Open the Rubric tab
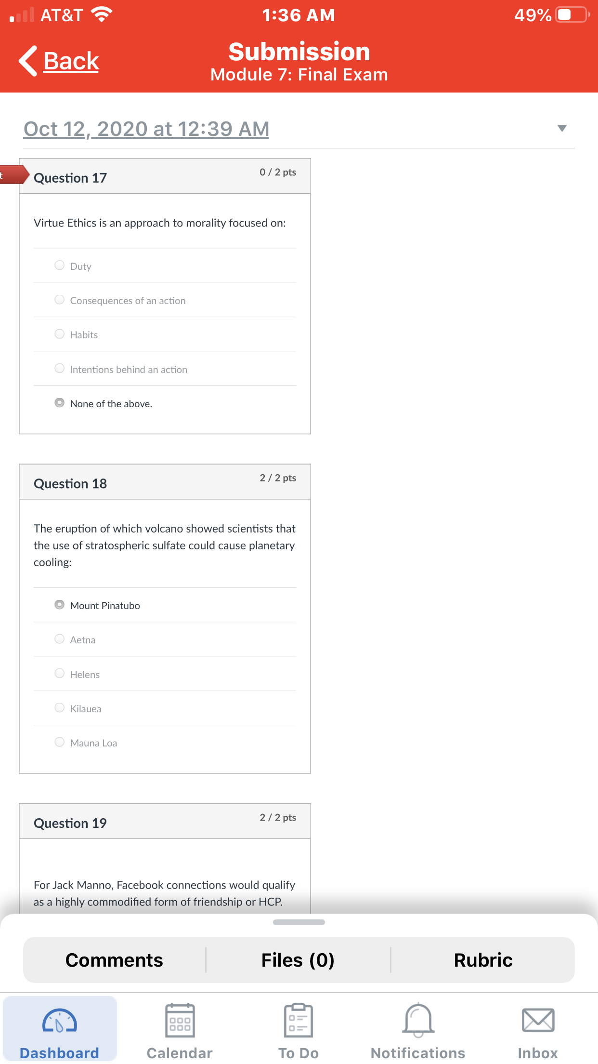Viewport: 598px width, 1064px height. (x=483, y=960)
